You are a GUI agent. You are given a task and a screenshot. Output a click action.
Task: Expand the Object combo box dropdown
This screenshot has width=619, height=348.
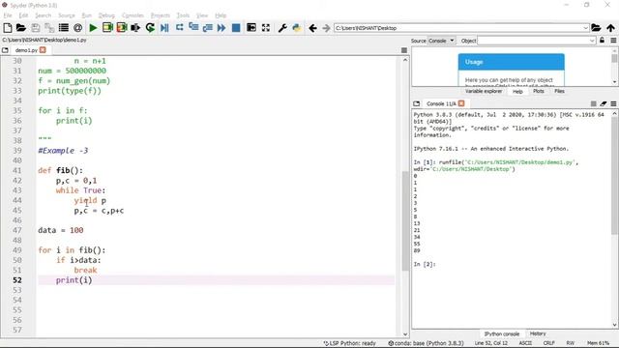point(592,41)
